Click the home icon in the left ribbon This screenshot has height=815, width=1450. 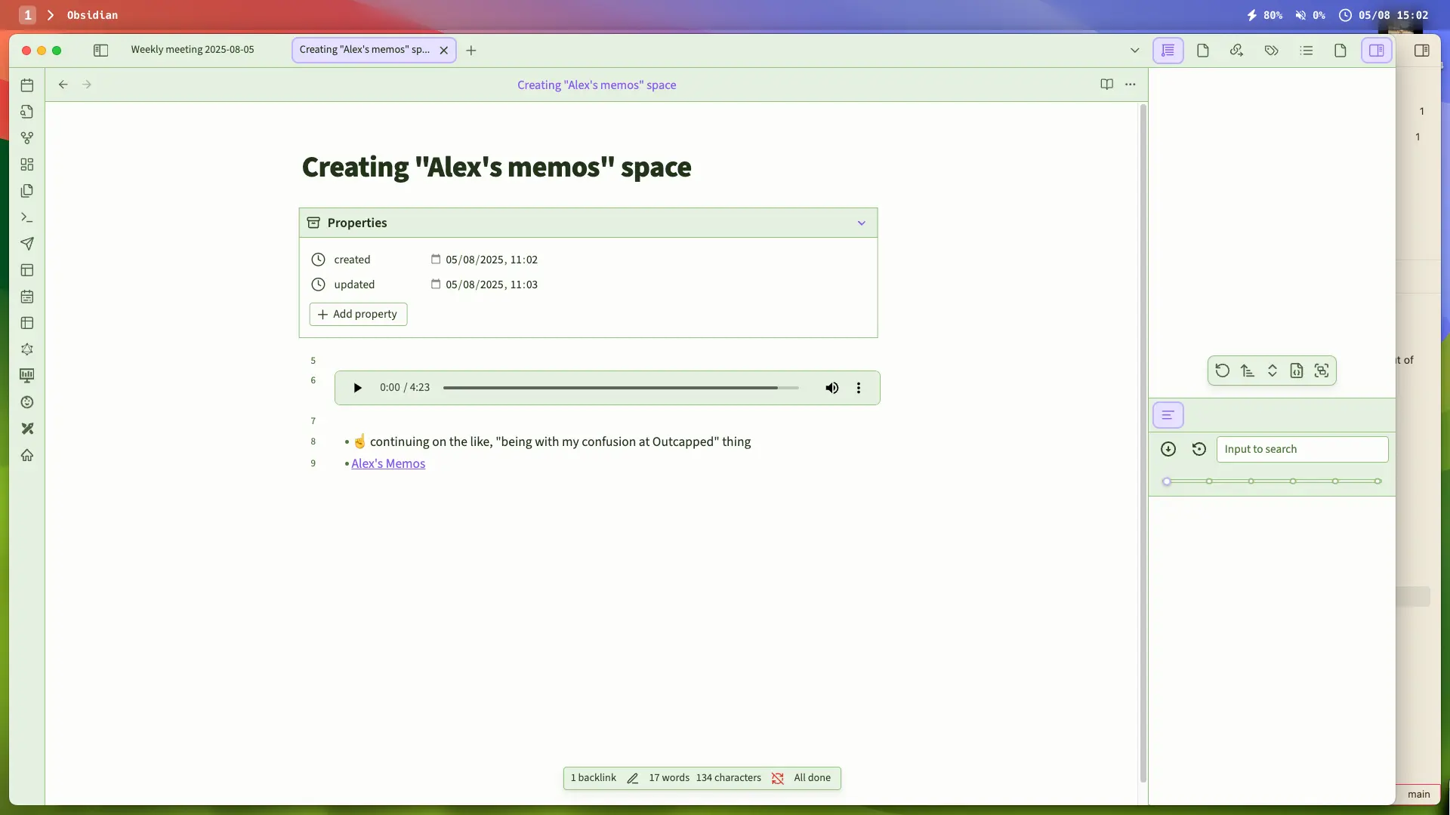click(27, 455)
